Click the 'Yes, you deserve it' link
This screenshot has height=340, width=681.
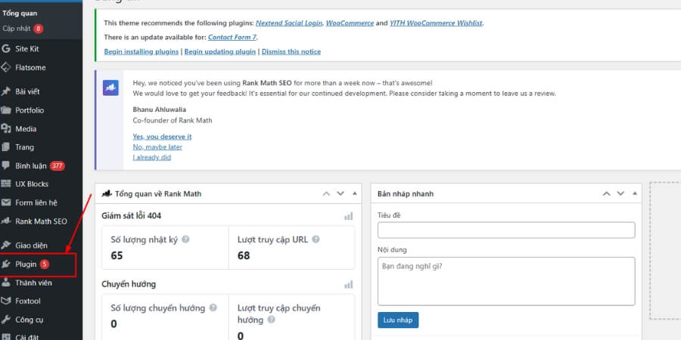click(162, 136)
